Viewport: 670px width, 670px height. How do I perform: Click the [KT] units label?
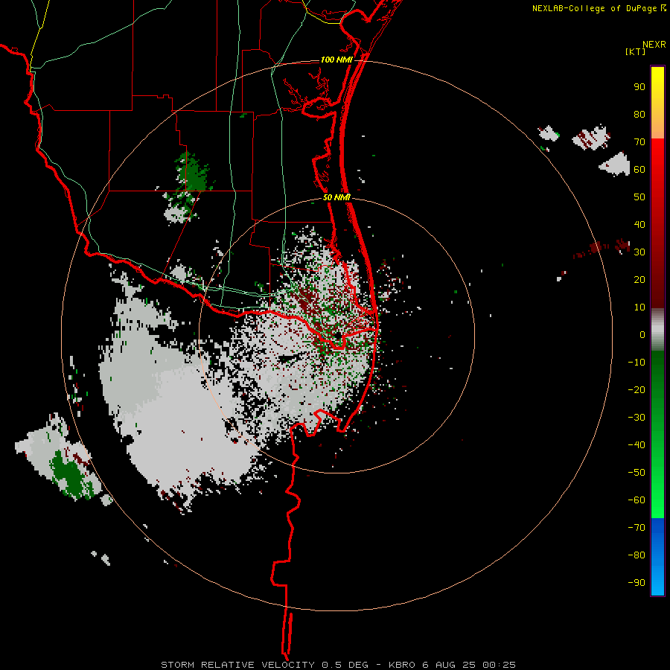tap(635, 51)
